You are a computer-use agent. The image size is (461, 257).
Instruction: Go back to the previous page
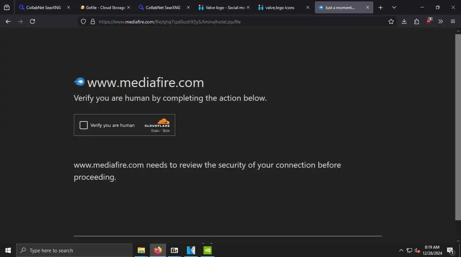[x=8, y=21]
